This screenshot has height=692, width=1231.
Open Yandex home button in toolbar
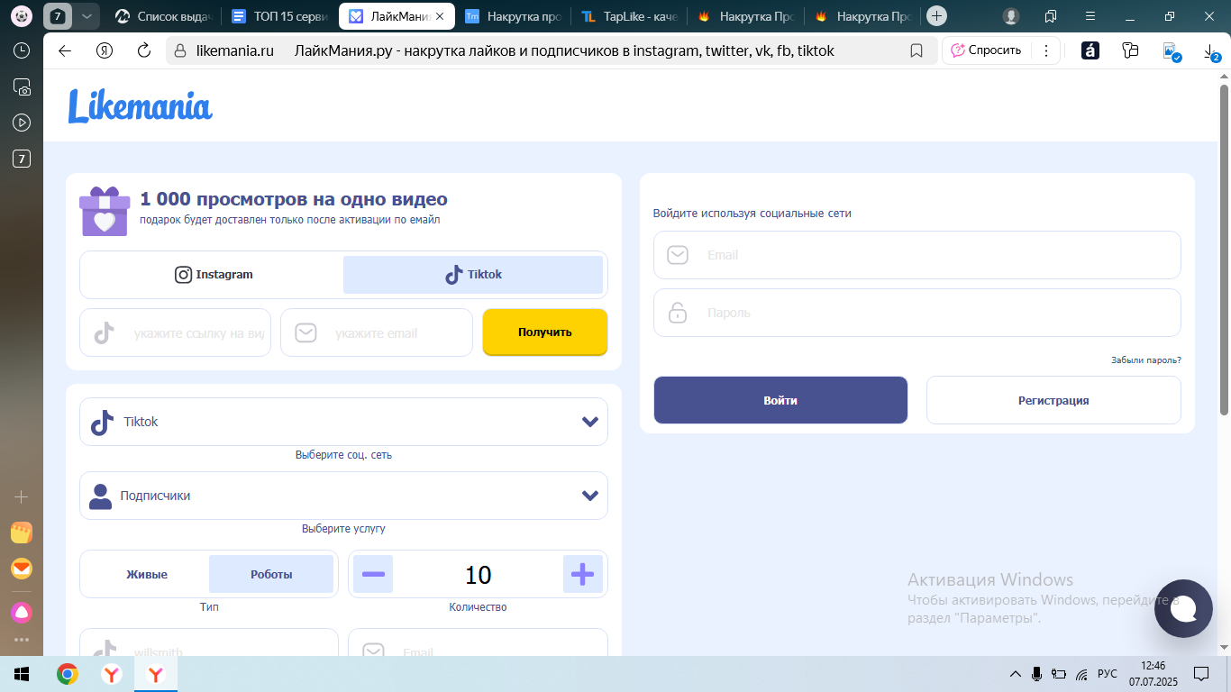pyautogui.click(x=105, y=50)
